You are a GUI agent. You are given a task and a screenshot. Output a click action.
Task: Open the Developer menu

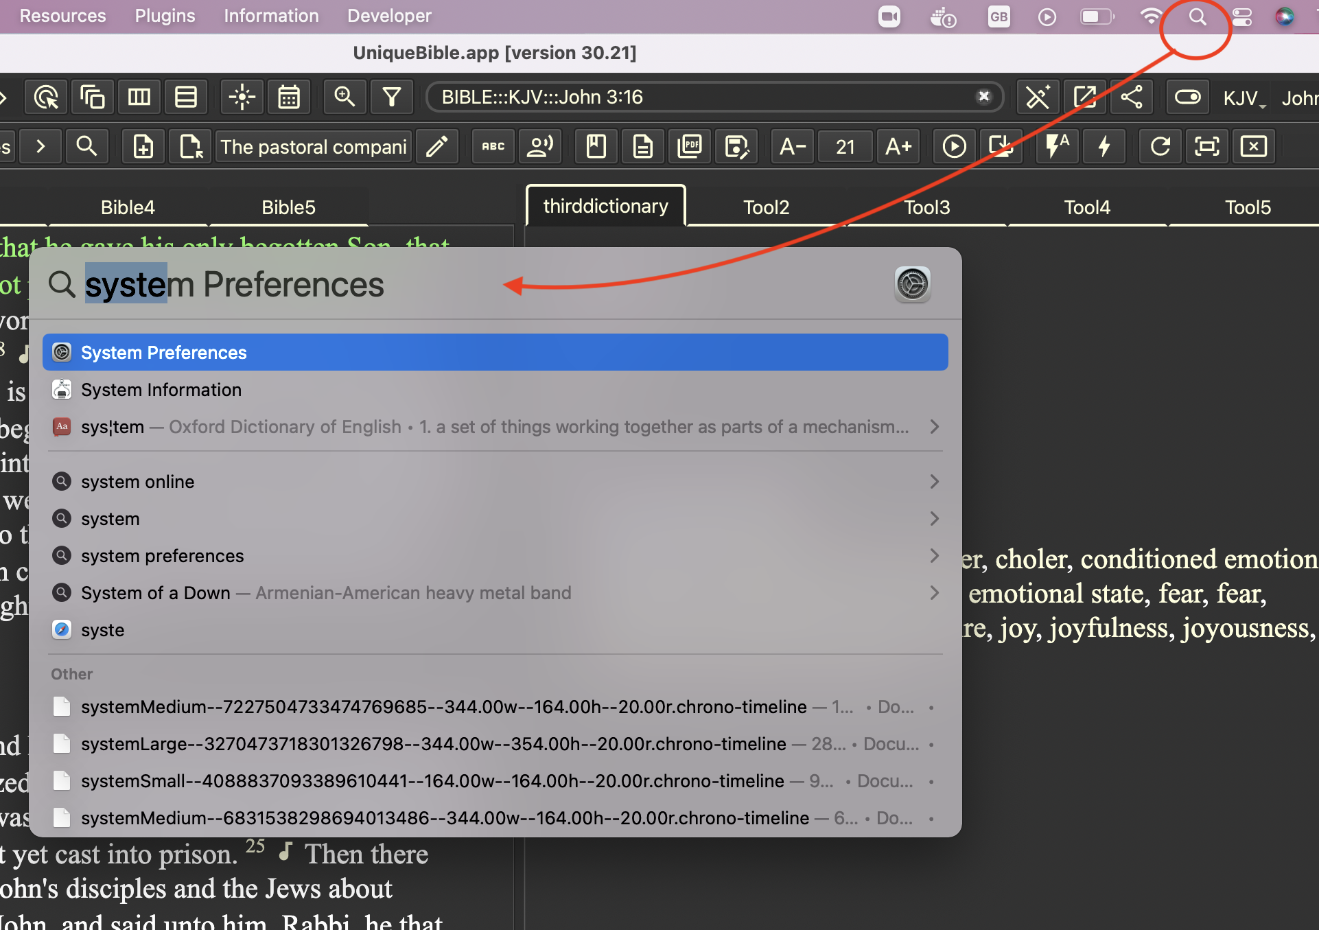(389, 16)
